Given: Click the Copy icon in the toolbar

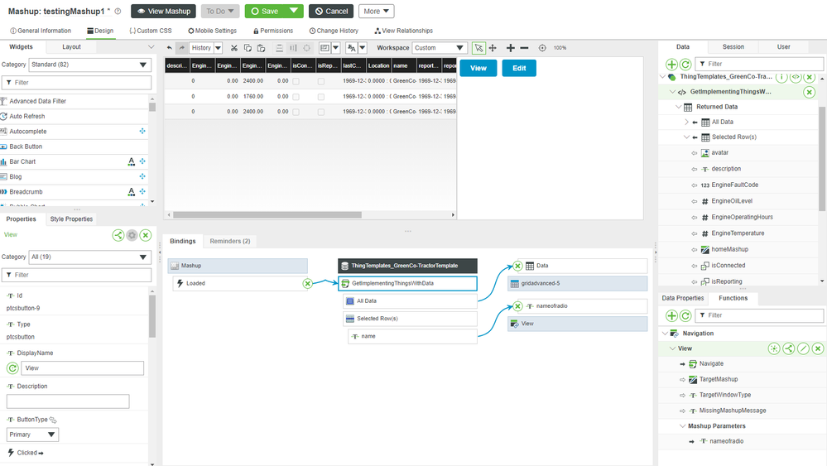Looking at the screenshot, I should click(x=248, y=48).
